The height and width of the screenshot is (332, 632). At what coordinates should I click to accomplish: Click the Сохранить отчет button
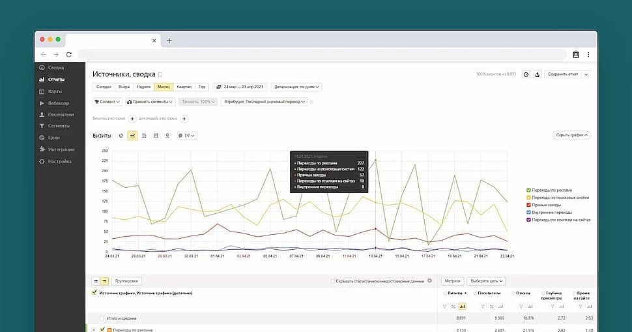coord(563,74)
